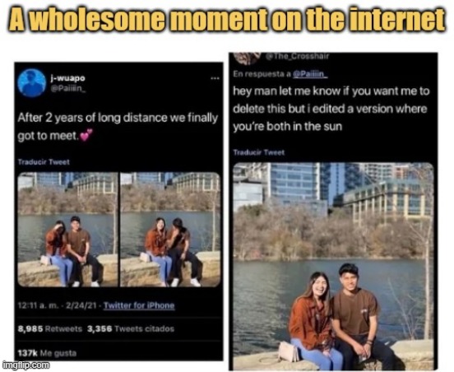Click the 12:11 a. m. 2/24/21 timestamp
This screenshot has width=454, height=372.
click(x=58, y=305)
